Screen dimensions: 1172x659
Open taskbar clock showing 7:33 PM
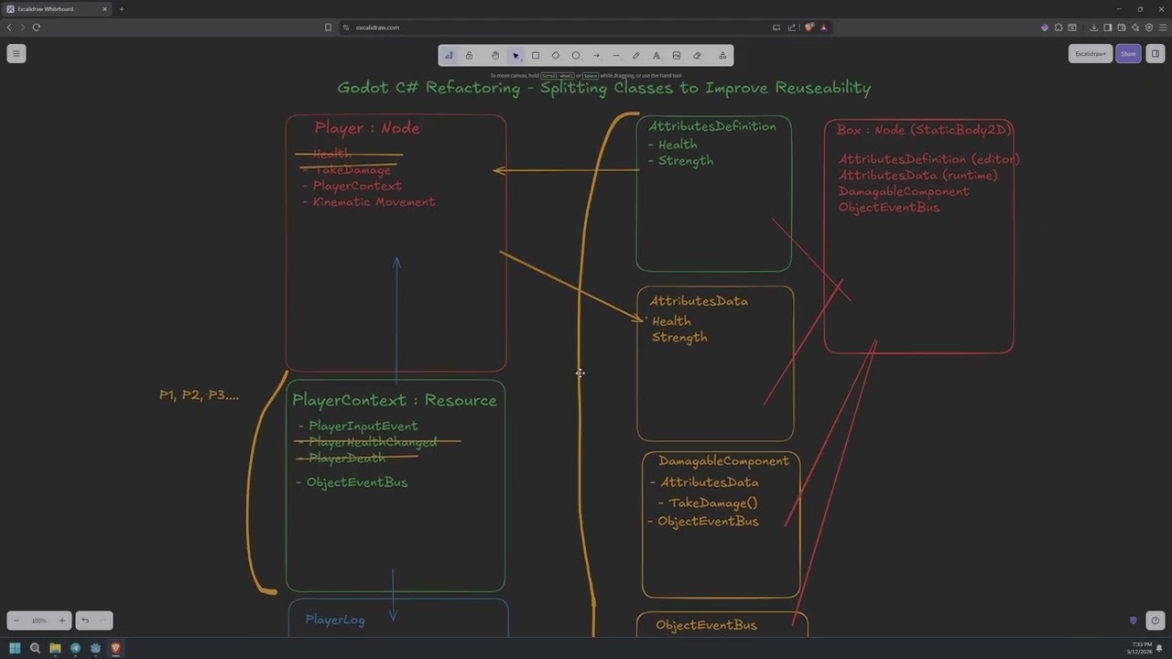pos(1141,648)
